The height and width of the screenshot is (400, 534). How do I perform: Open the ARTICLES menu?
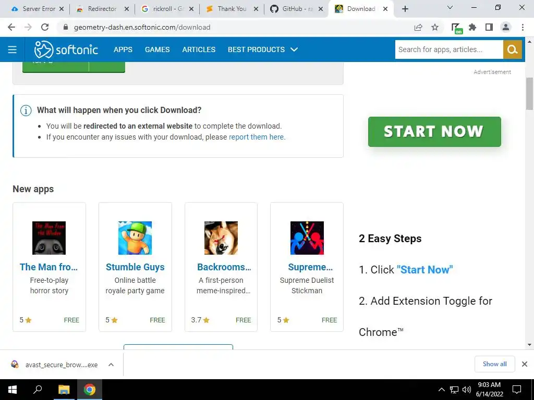coord(199,49)
